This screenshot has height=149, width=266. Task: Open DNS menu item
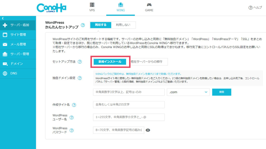tap(18, 73)
